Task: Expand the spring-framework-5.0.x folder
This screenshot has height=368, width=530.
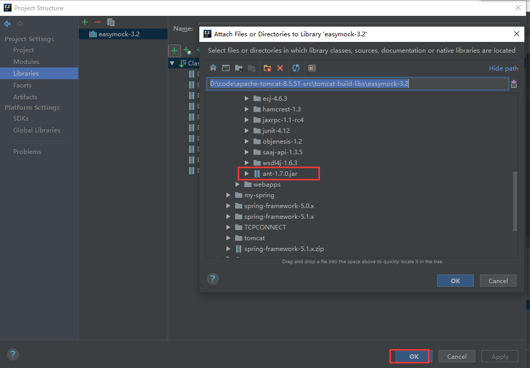Action: [228, 206]
